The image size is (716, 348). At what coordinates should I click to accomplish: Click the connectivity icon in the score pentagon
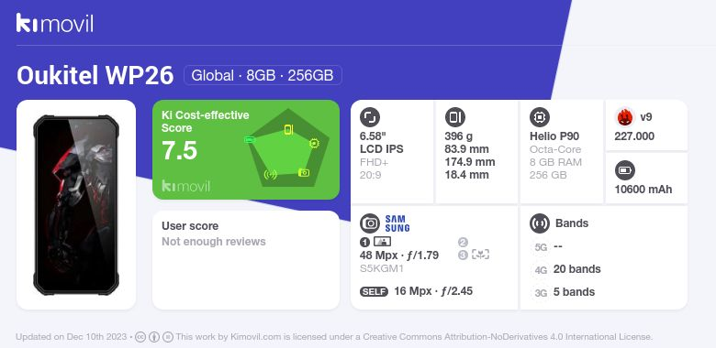pyautogui.click(x=270, y=174)
